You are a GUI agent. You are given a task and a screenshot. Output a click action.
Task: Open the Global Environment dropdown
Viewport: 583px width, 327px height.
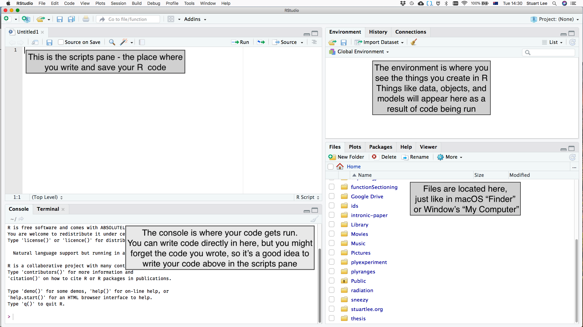pos(361,51)
